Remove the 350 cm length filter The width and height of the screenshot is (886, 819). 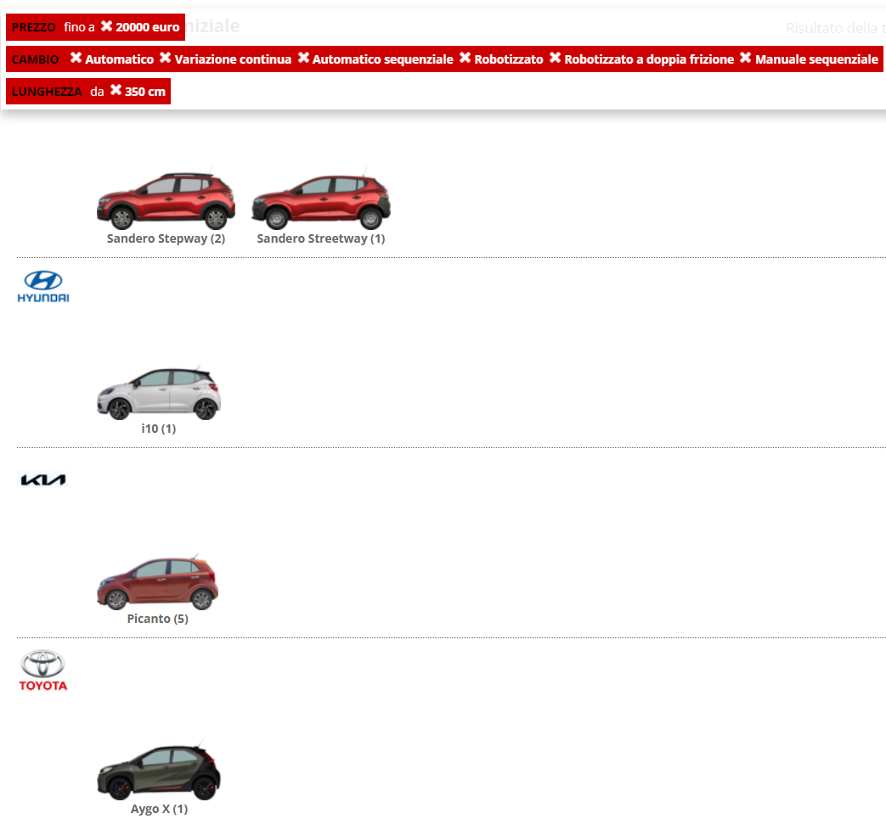[116, 90]
